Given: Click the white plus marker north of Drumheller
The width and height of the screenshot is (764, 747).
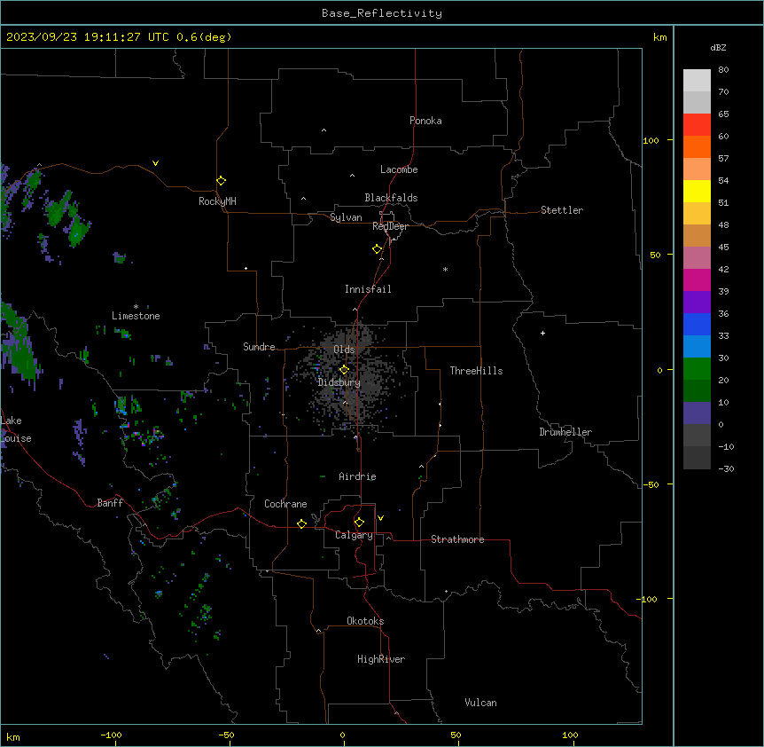Looking at the screenshot, I should (x=542, y=333).
